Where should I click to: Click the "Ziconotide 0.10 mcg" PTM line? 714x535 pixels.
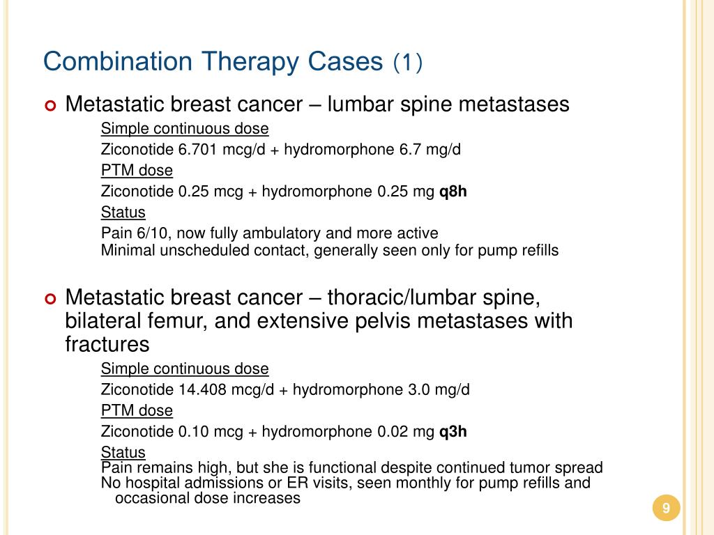click(x=268, y=432)
